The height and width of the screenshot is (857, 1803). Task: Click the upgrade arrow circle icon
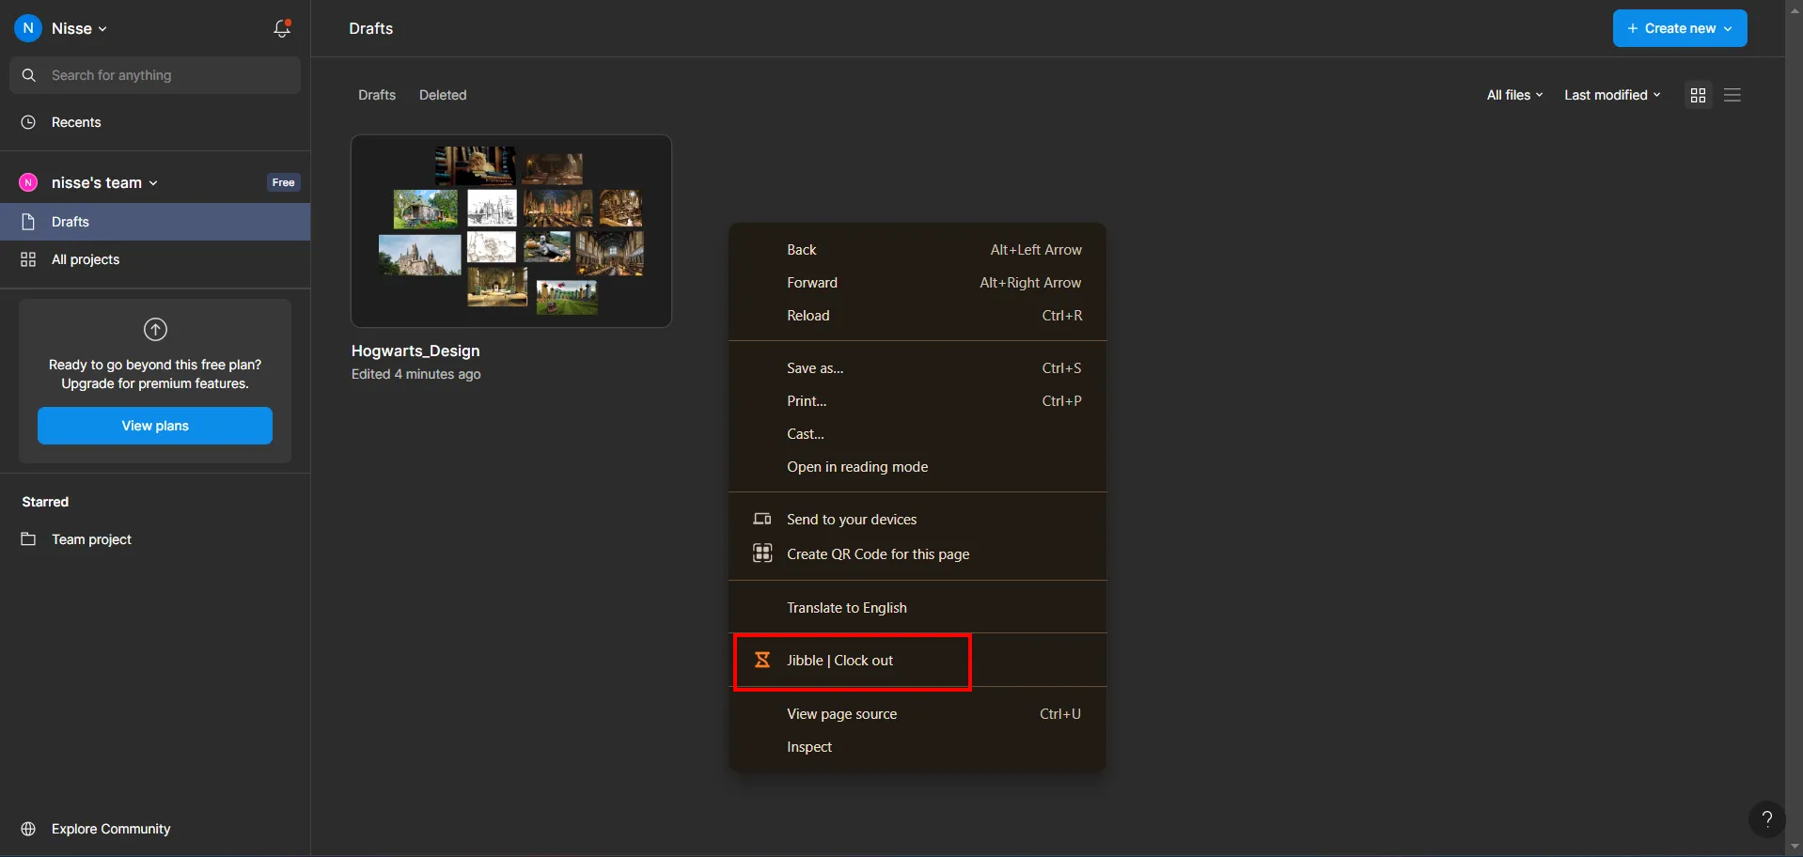point(155,330)
